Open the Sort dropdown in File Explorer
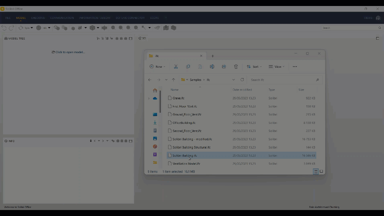 (254, 67)
